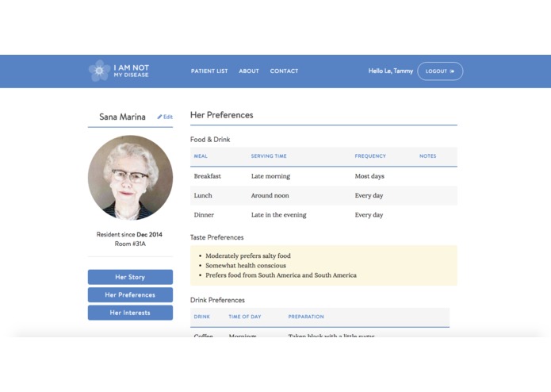Select the Lunch meal cell

click(x=203, y=195)
